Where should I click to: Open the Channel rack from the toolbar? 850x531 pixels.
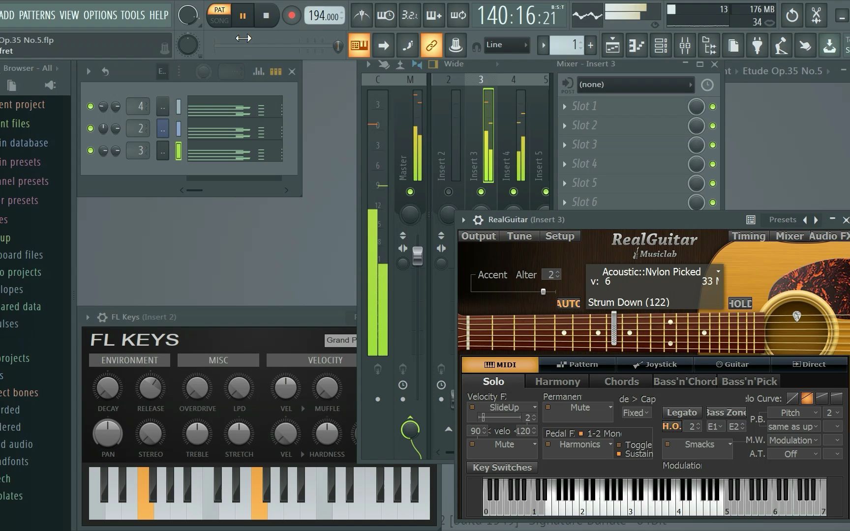(661, 46)
